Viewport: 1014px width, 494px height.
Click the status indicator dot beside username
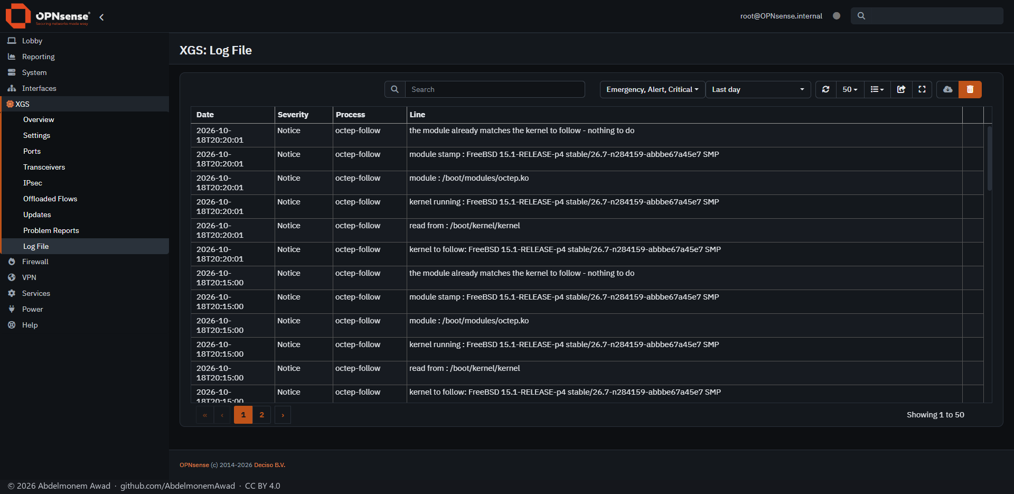[x=837, y=16]
